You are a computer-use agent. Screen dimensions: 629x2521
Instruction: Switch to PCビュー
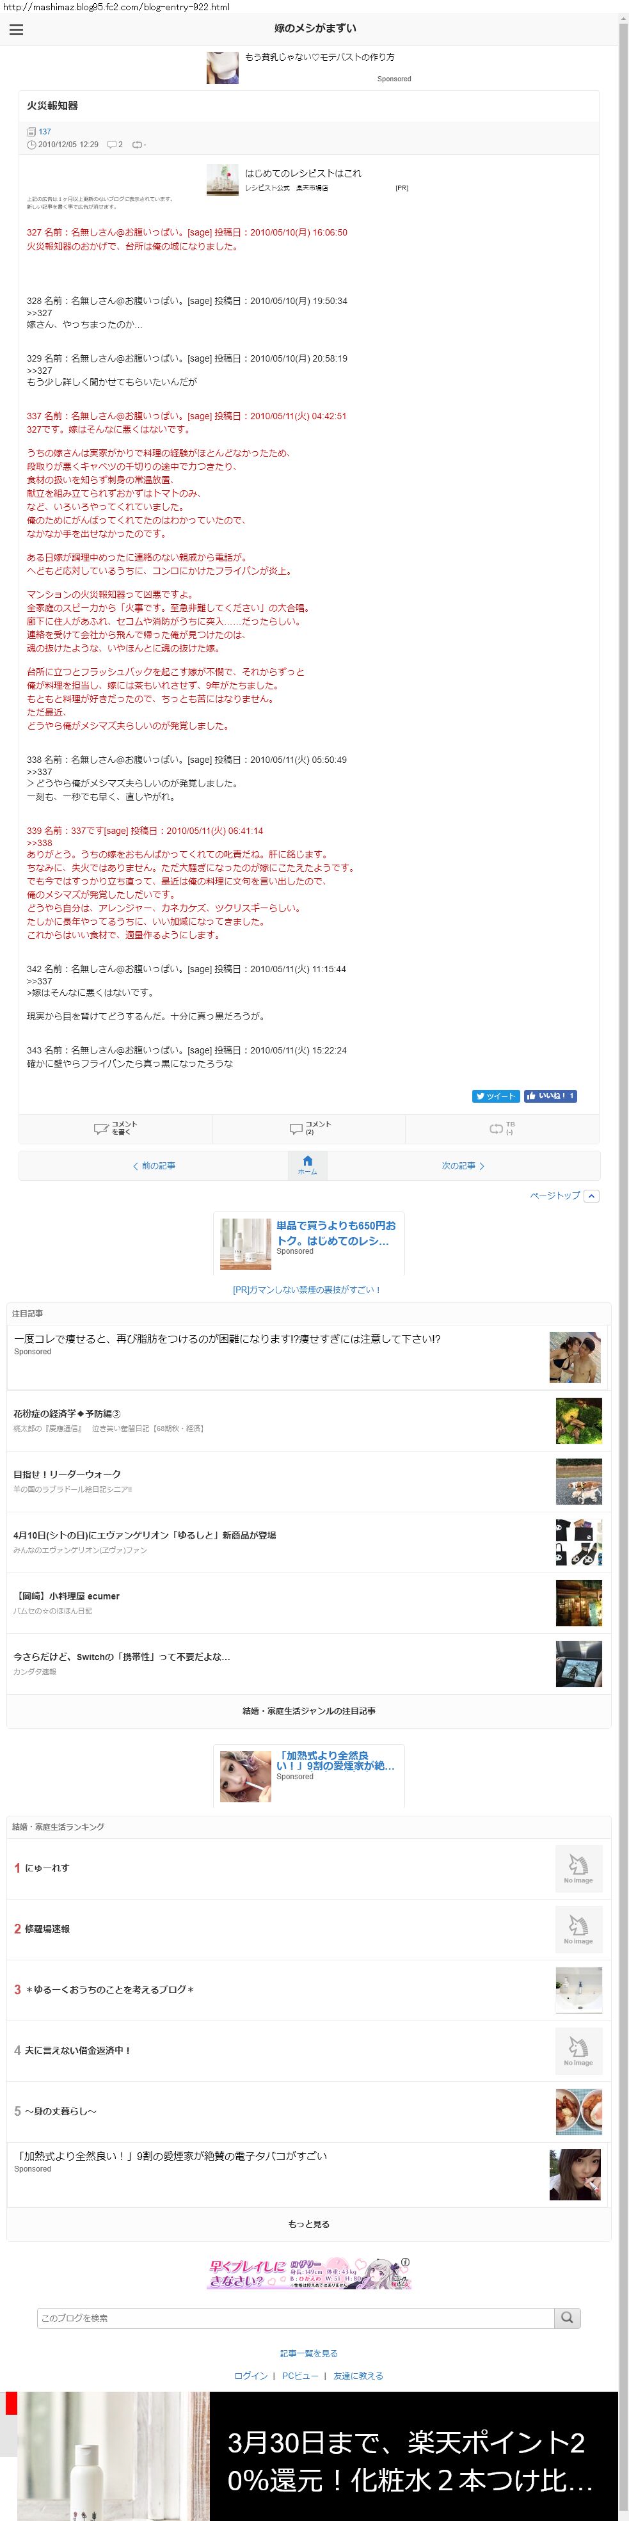[x=300, y=2376]
